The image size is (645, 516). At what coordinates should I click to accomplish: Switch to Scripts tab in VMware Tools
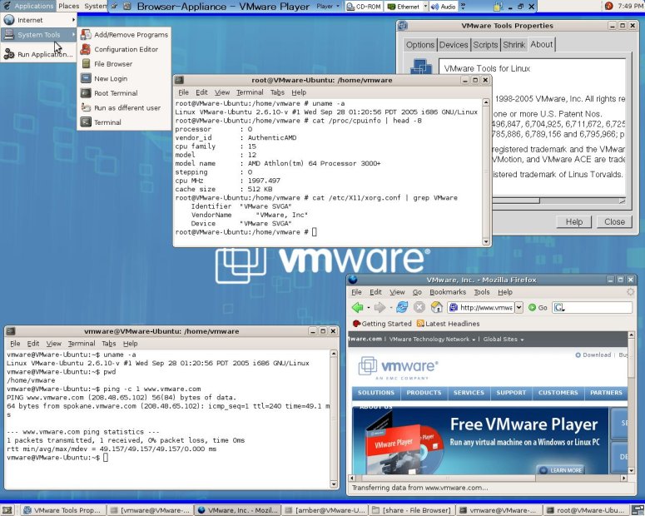point(485,45)
